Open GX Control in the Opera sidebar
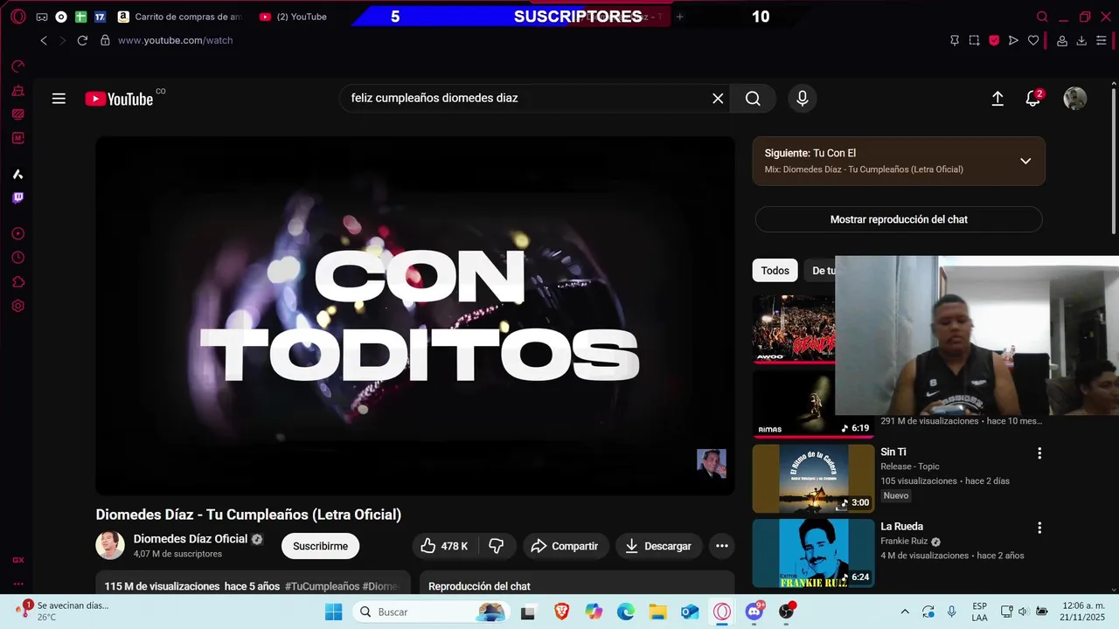 coord(17,66)
